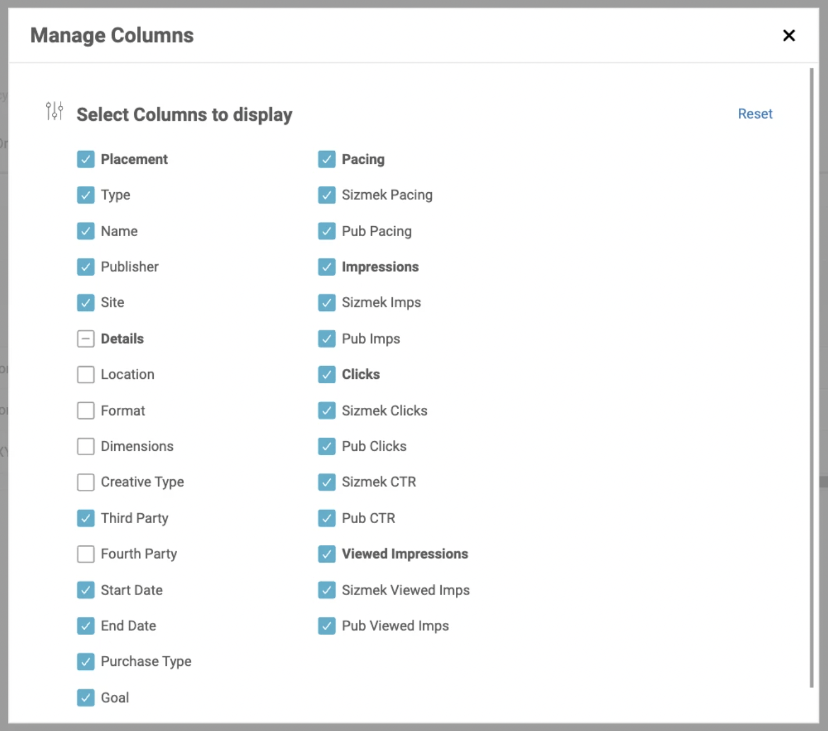Toggle the Name column checkbox

point(86,231)
